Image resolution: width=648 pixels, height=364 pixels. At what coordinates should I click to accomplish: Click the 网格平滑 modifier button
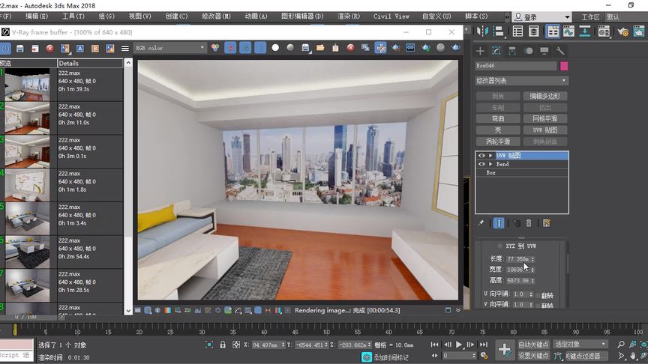tap(545, 118)
